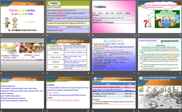Select the Key points of 1 slide
Image resolution: width=182 pixels, height=112 pixels.
pos(114,55)
